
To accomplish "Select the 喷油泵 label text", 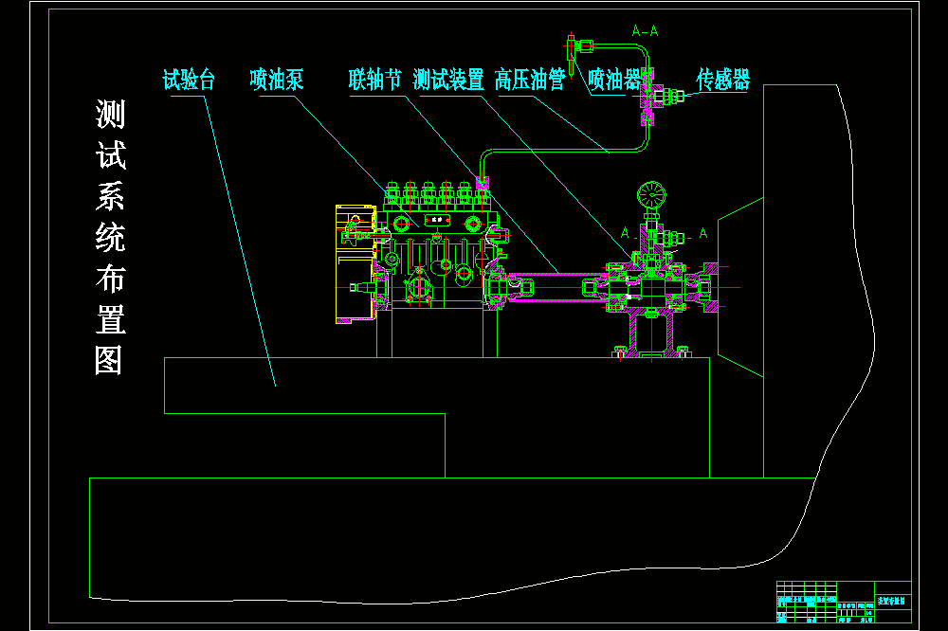I will [x=277, y=80].
